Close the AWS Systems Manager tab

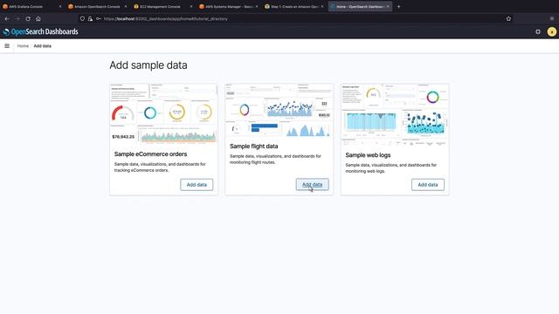[257, 6]
